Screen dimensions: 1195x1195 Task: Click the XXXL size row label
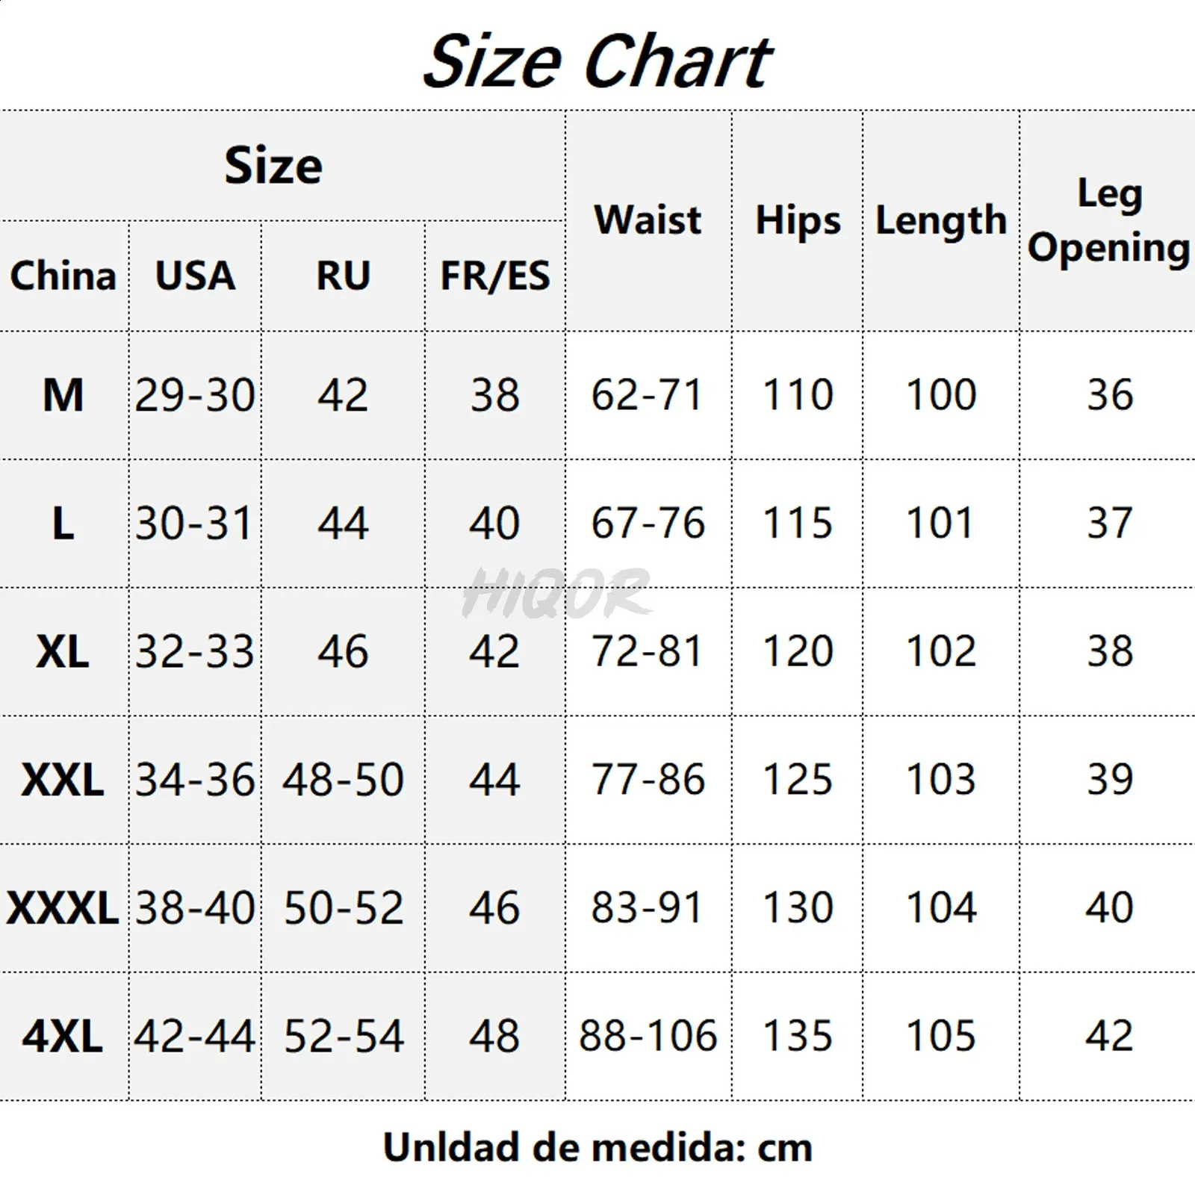63,908
